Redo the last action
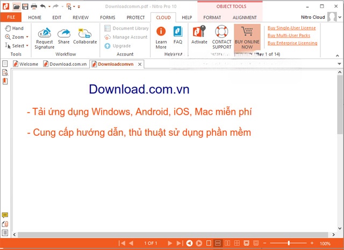Image resolution: width=344 pixels, height=250 pixels. point(56,6)
